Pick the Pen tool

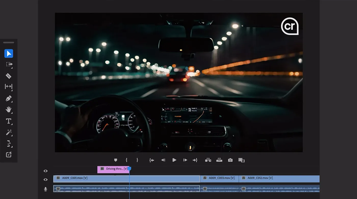click(8, 98)
